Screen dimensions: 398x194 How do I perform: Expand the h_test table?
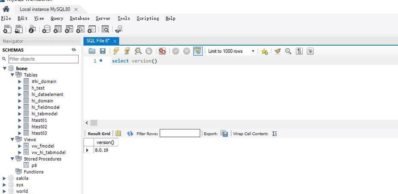click(x=20, y=88)
